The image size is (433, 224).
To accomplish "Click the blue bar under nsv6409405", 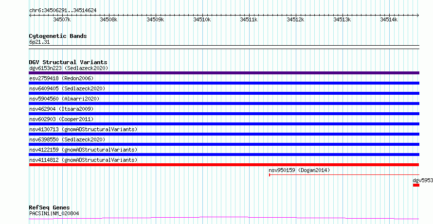I will (224, 93).
